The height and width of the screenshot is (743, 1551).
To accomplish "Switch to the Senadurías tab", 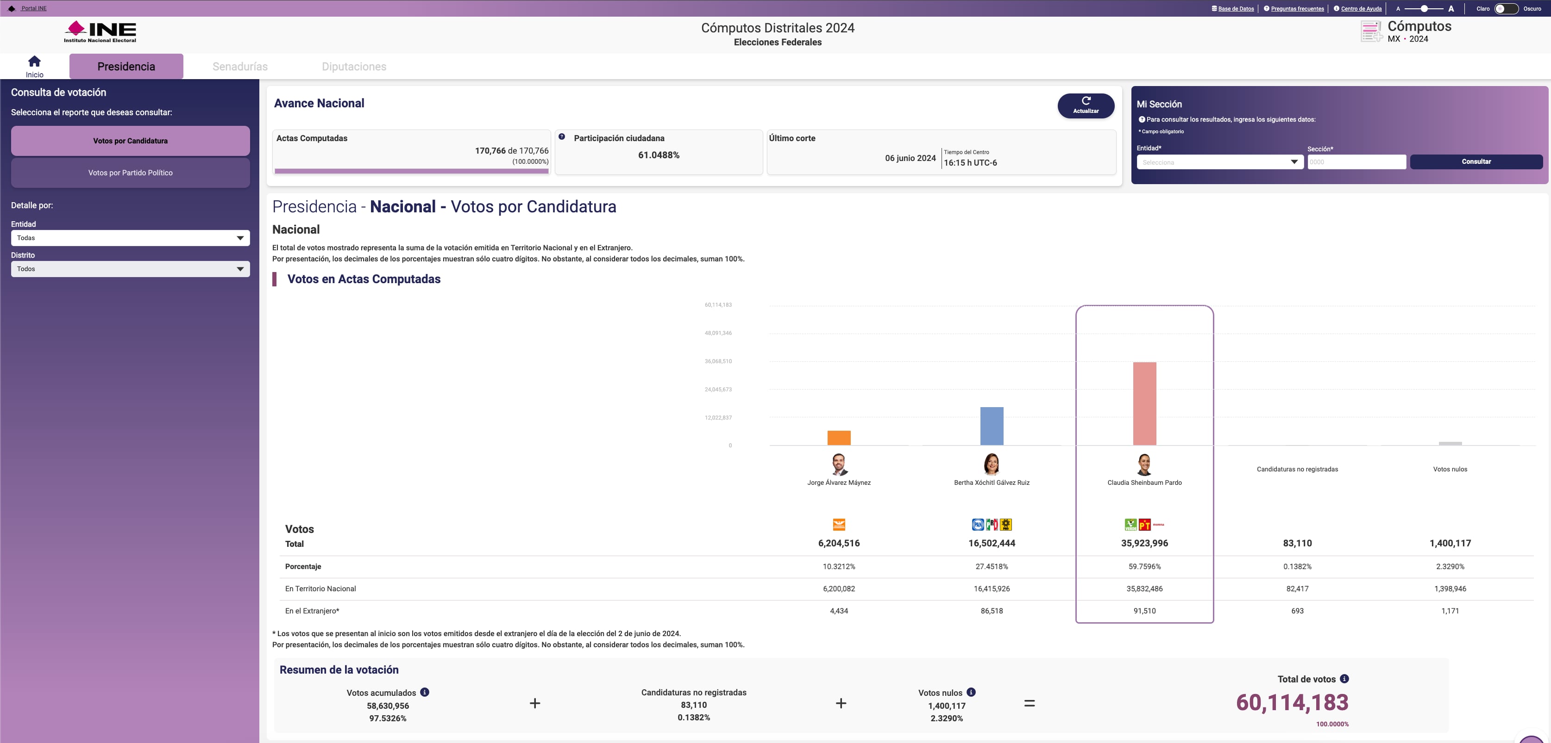I will coord(240,66).
